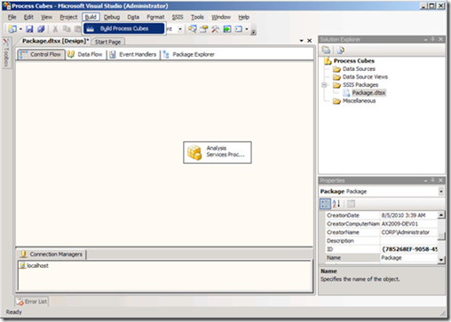Close the Package.dtsx document tab

pyautogui.click(x=309, y=41)
